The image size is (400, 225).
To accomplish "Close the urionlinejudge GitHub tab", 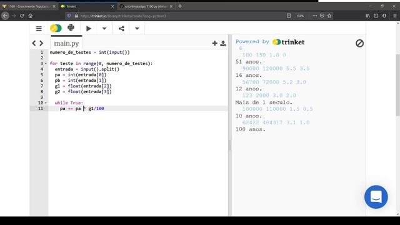I will (171, 6).
